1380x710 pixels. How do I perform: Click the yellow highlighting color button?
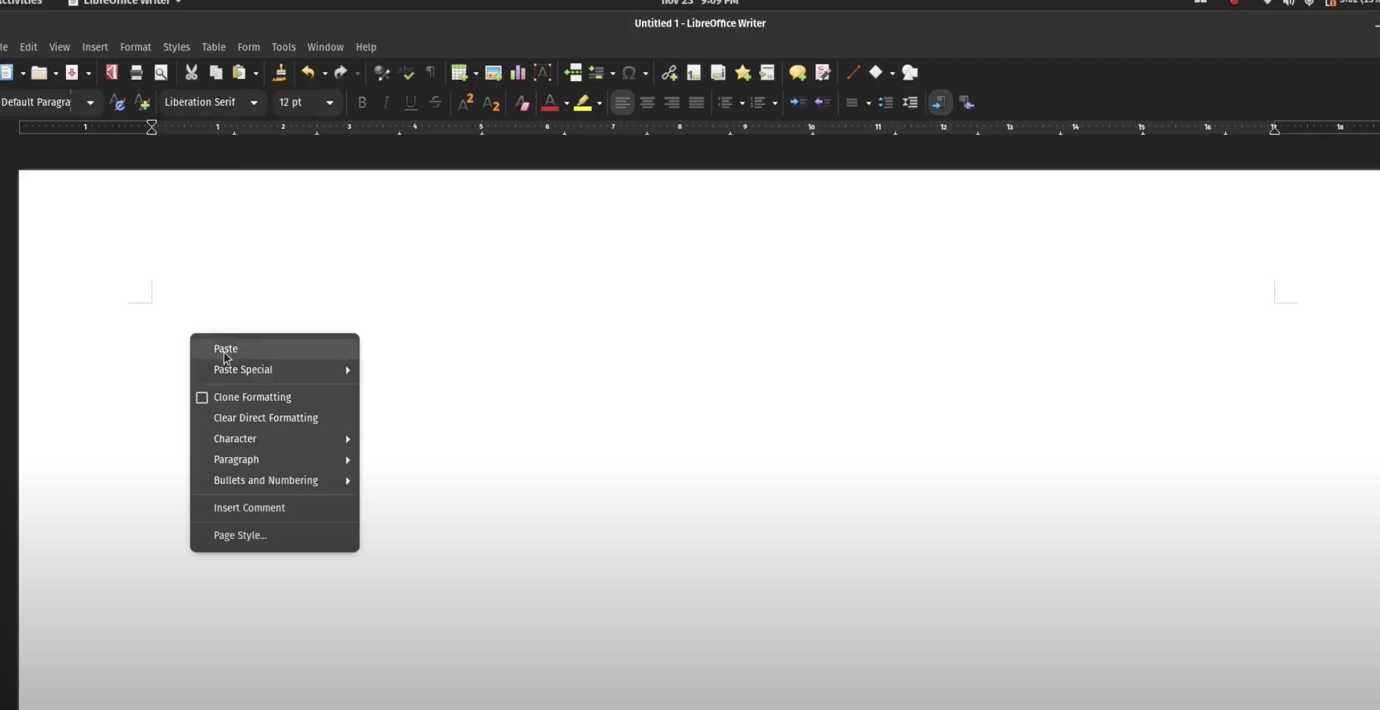(x=582, y=102)
